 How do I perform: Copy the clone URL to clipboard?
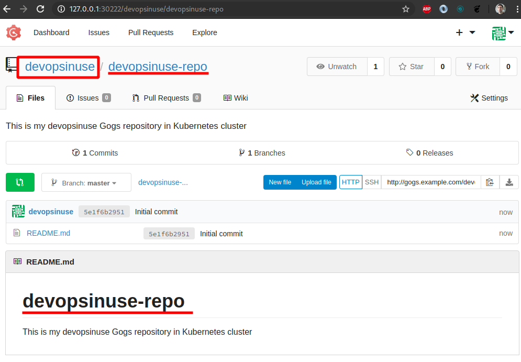pos(490,182)
